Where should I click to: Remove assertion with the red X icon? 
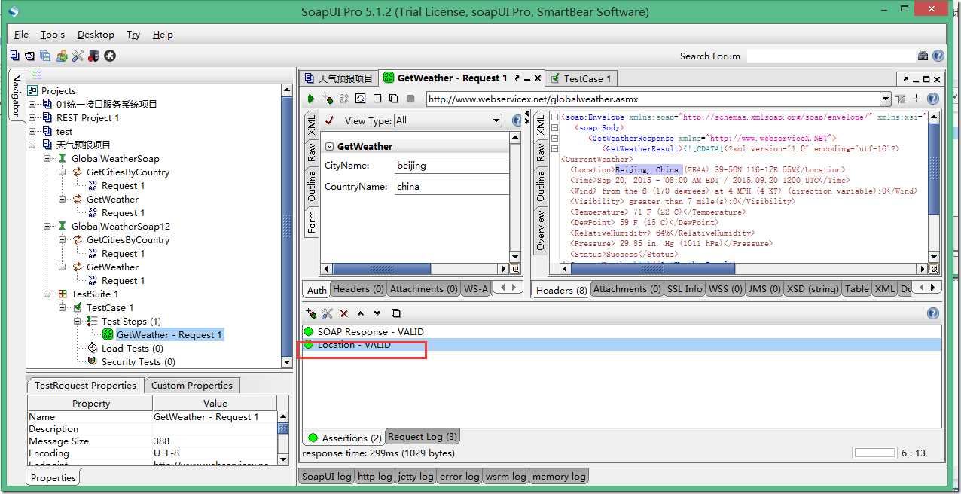click(344, 313)
